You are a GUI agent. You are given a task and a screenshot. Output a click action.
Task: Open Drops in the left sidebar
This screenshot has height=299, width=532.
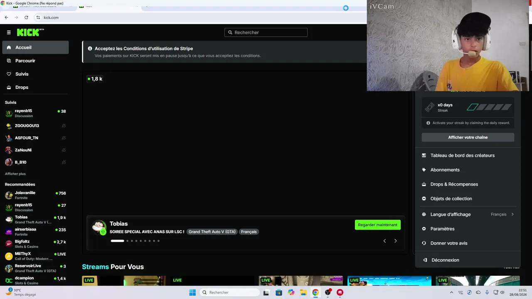pos(35,87)
